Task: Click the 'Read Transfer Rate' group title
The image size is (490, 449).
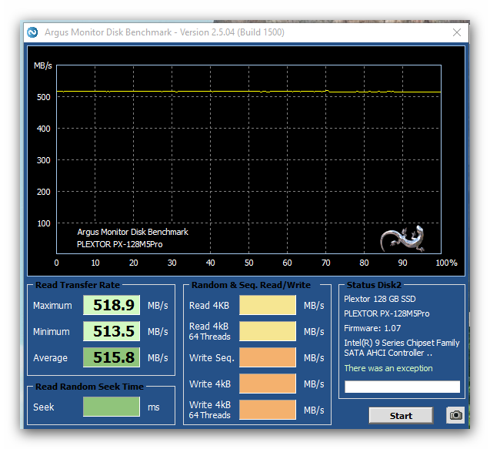Action: [78, 285]
